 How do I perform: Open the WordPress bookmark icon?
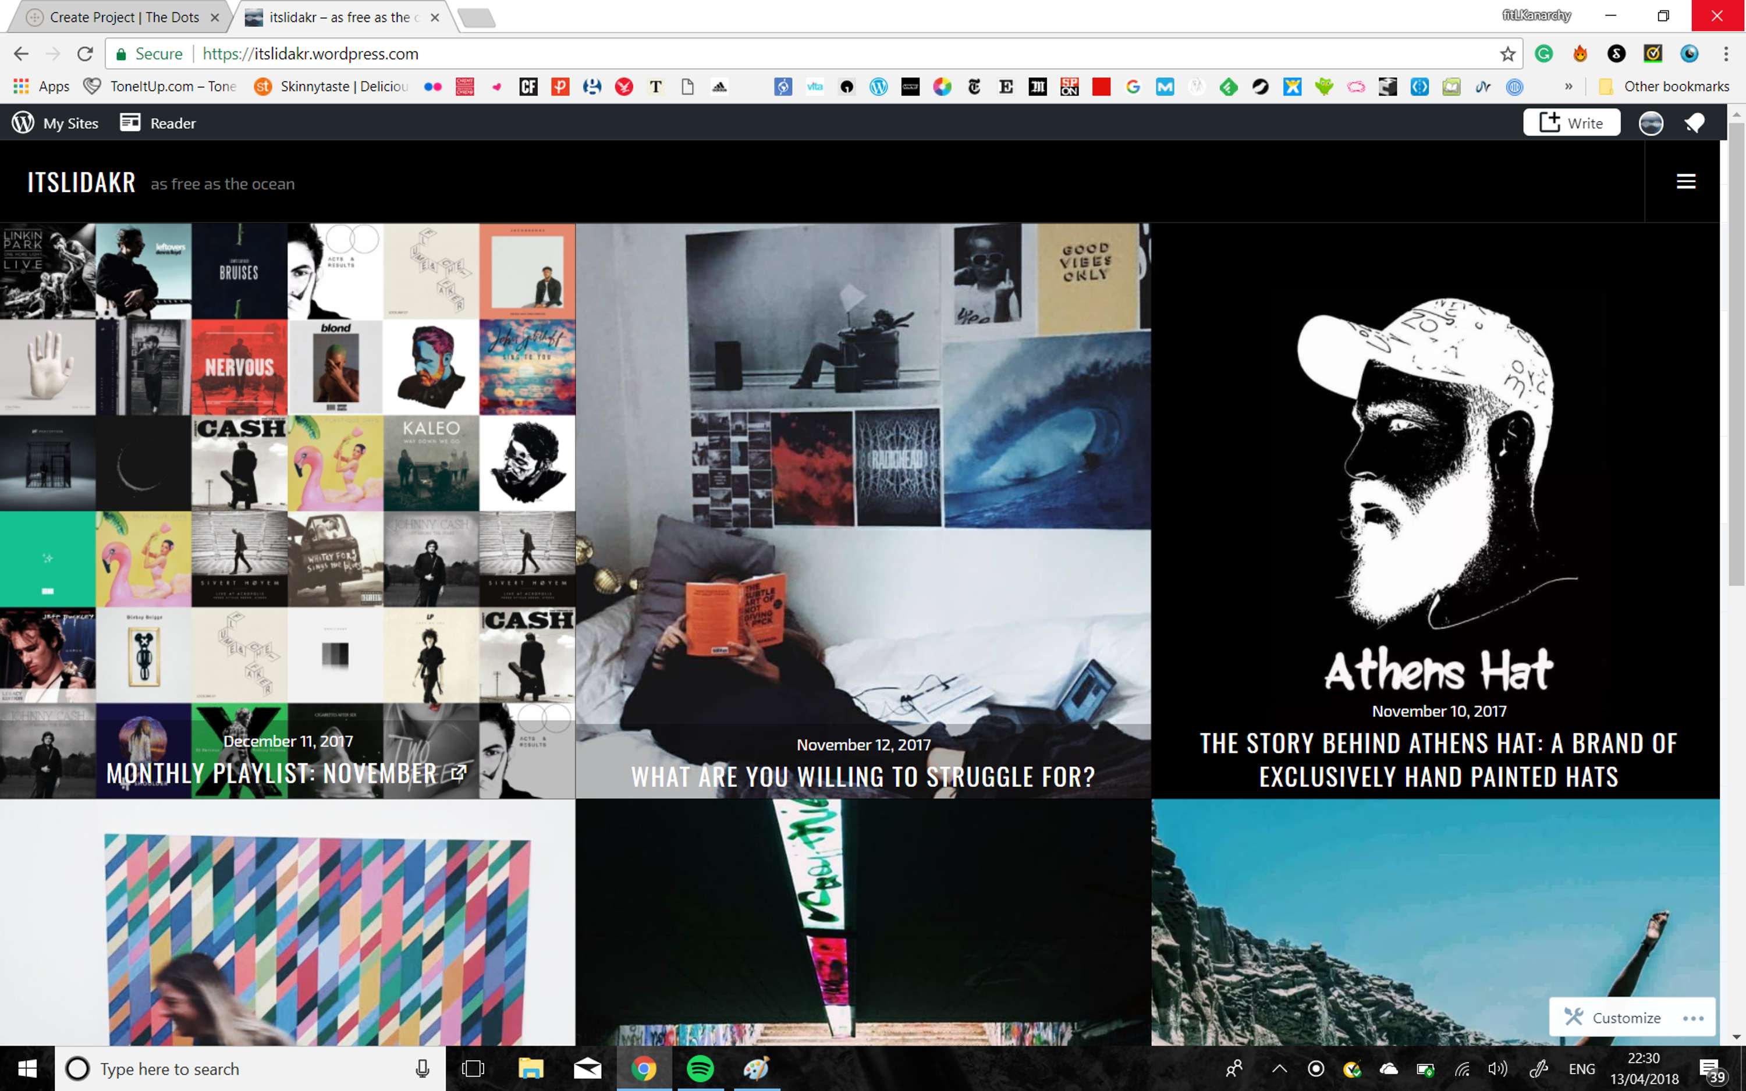tap(878, 87)
